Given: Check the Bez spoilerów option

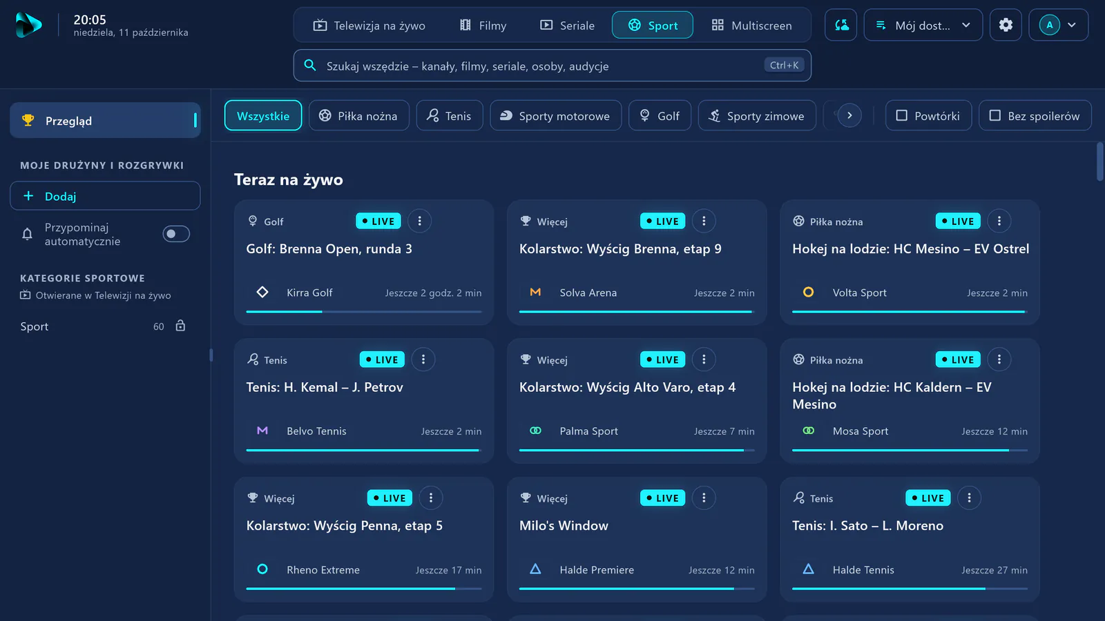Looking at the screenshot, I should [x=1035, y=116].
